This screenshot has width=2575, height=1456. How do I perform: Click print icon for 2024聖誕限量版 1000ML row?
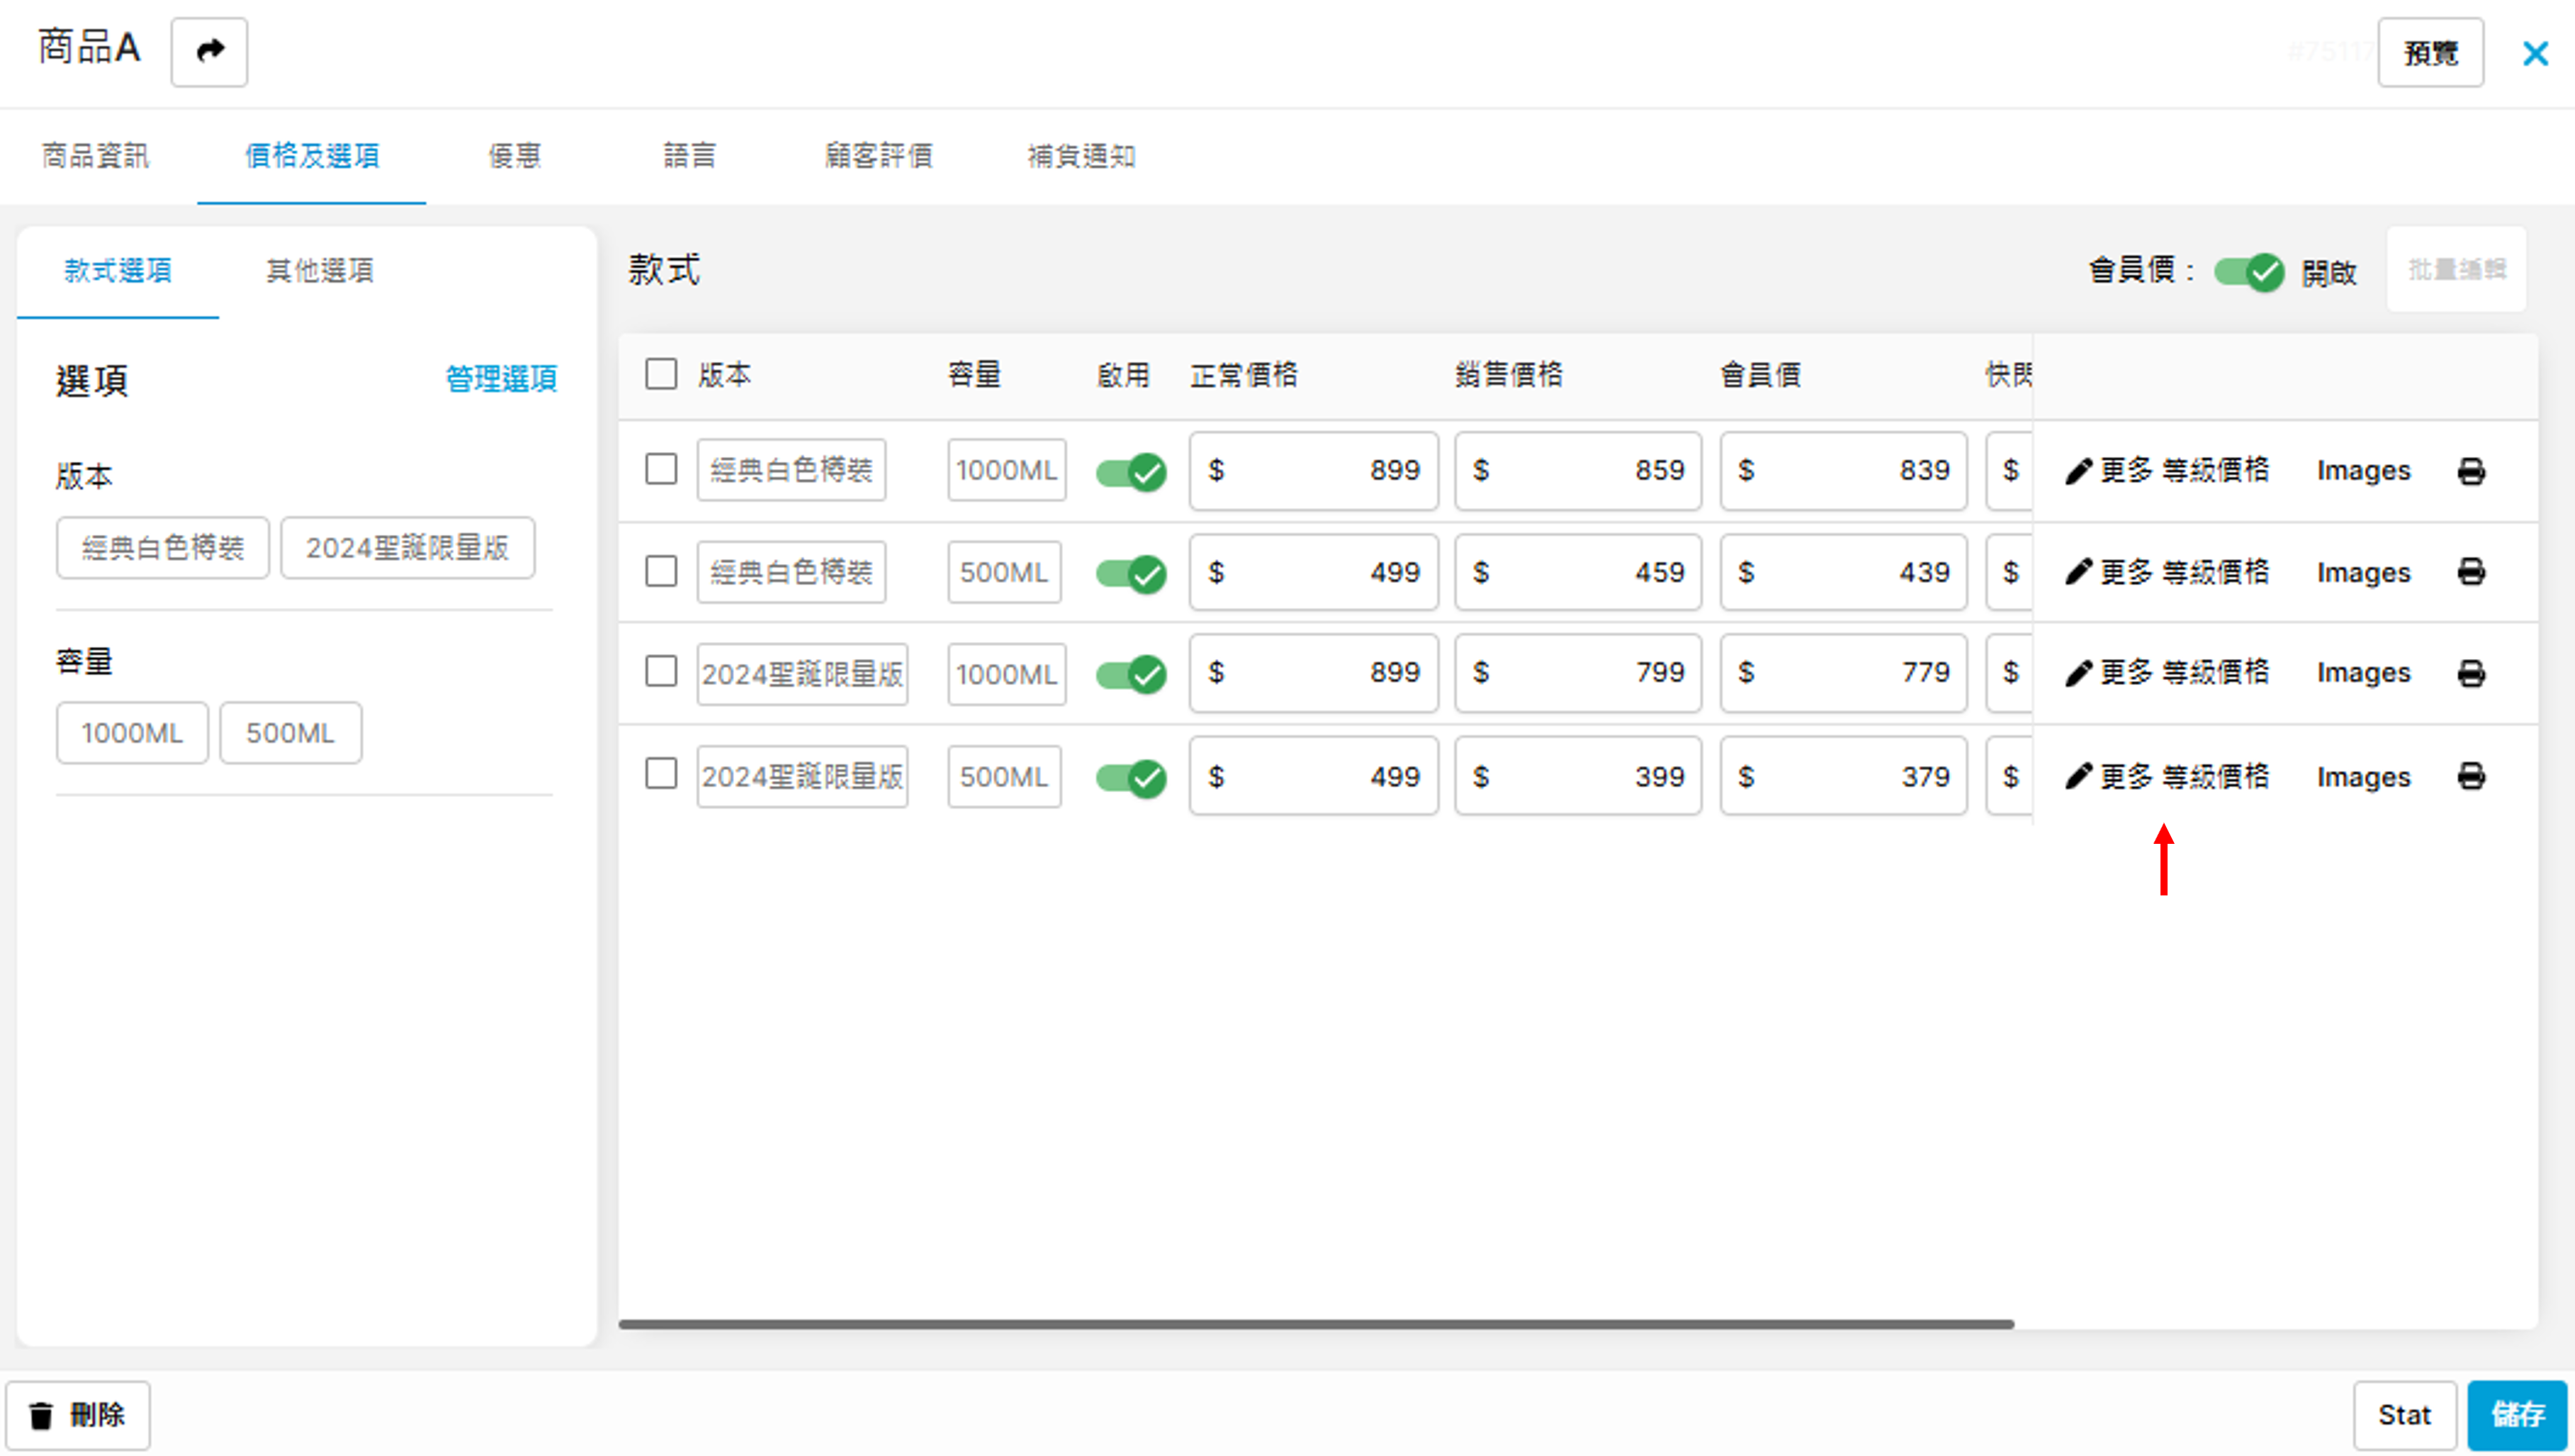[2470, 673]
